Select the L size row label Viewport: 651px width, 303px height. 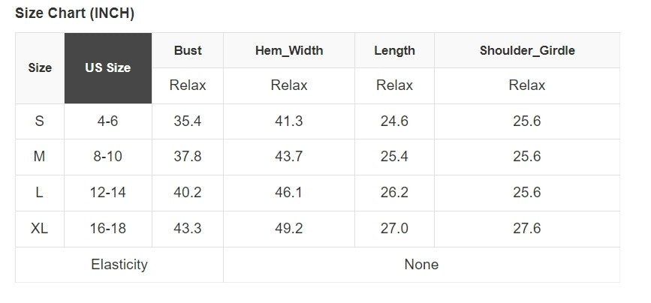[40, 193]
